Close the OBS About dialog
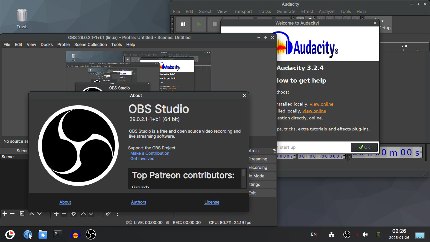Viewport: 430px width, 242px height. 244,95
